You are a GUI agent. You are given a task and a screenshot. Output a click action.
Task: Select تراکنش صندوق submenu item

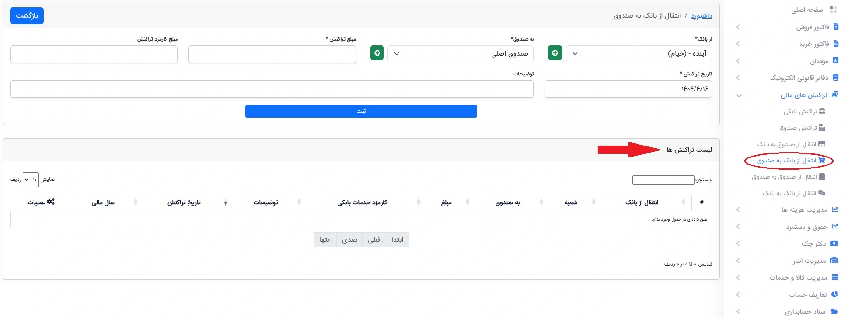(x=798, y=128)
